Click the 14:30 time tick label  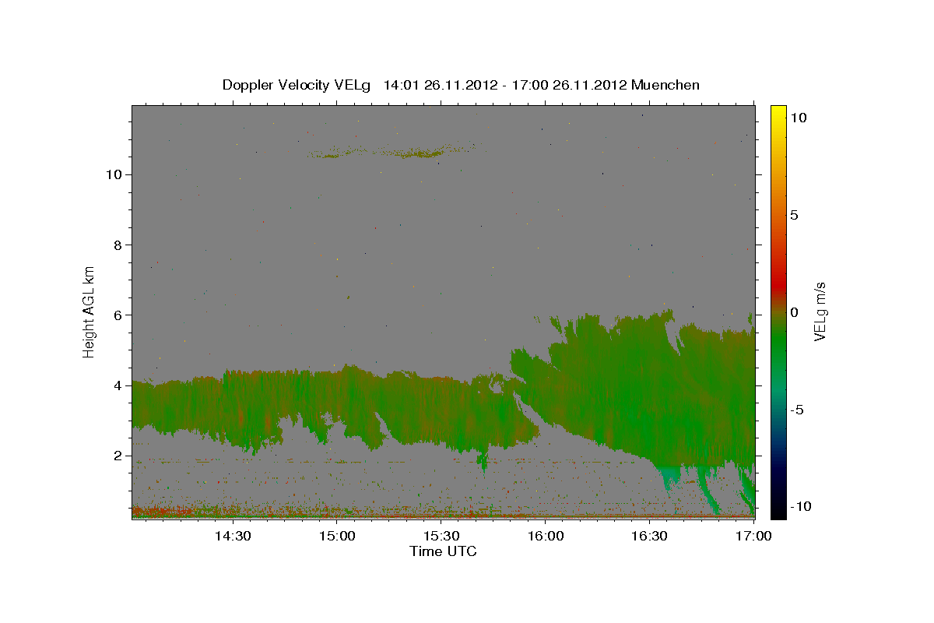(x=232, y=537)
